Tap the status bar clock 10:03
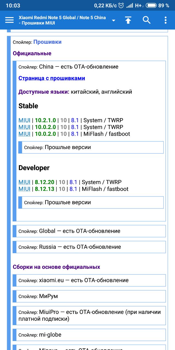 tap(13, 5)
